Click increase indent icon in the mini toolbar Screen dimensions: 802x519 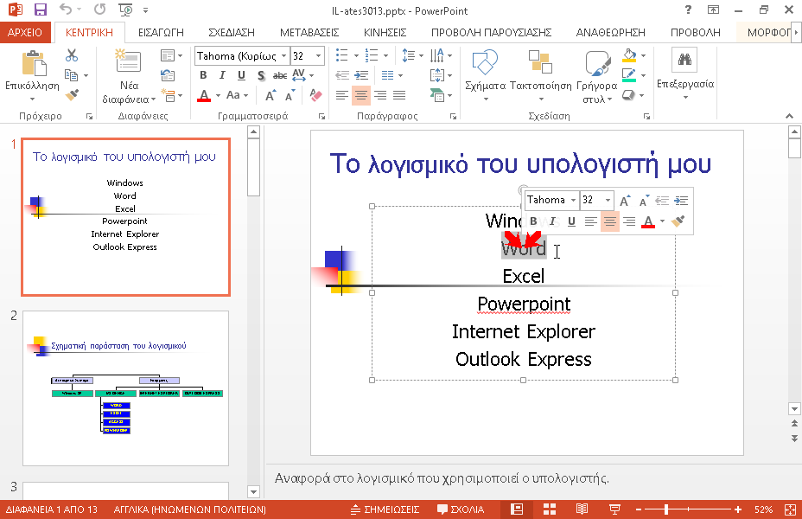coord(681,200)
